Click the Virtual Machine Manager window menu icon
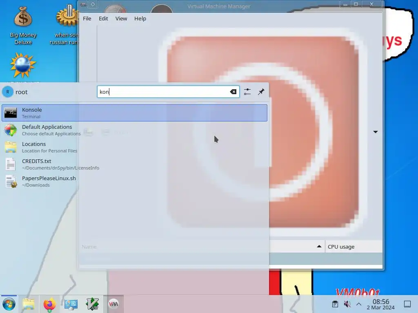Image resolution: width=418 pixels, height=313 pixels. coord(83,4)
